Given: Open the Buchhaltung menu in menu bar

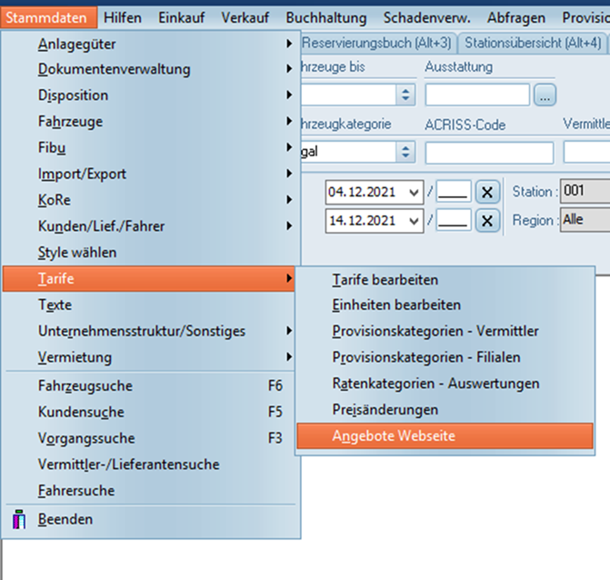Looking at the screenshot, I should pos(325,17).
